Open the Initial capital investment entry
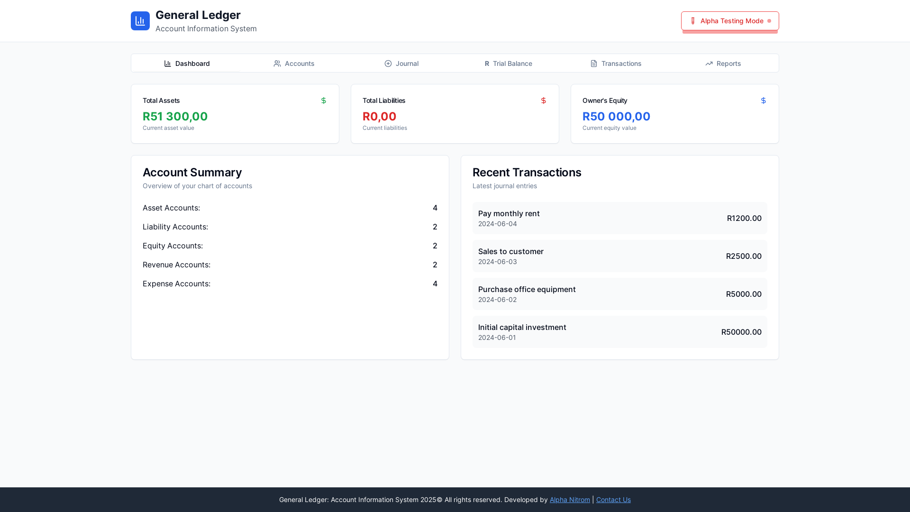Screen dimensions: 910x512 [x=619, y=332]
